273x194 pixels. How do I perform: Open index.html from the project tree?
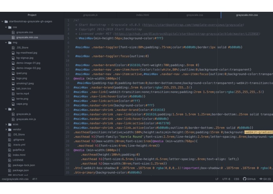tap(19, 155)
